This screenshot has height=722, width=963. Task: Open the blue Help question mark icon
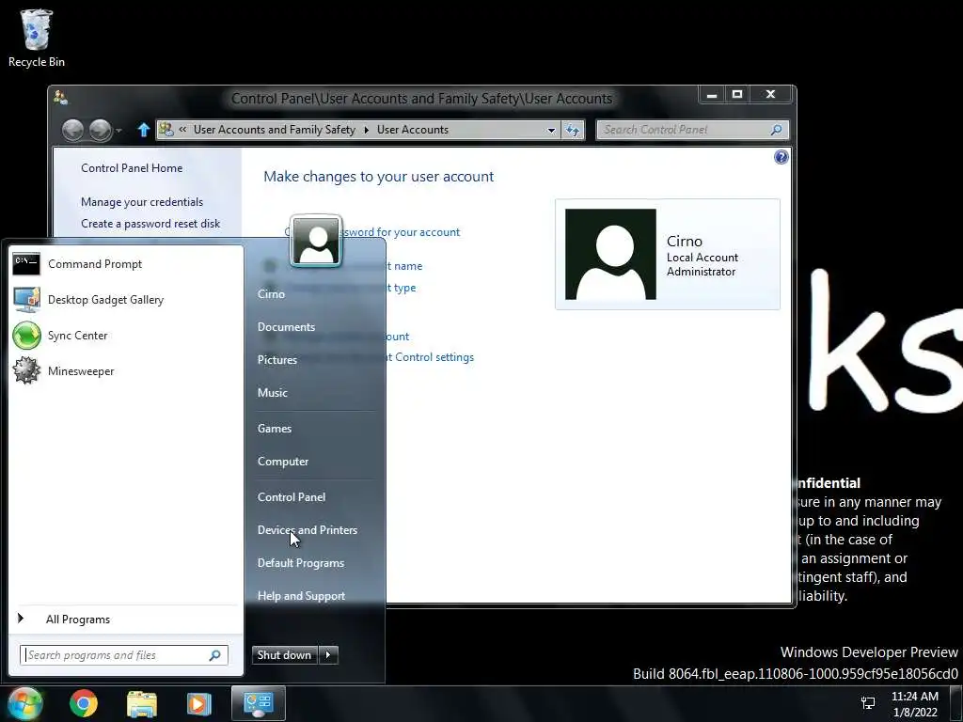781,157
